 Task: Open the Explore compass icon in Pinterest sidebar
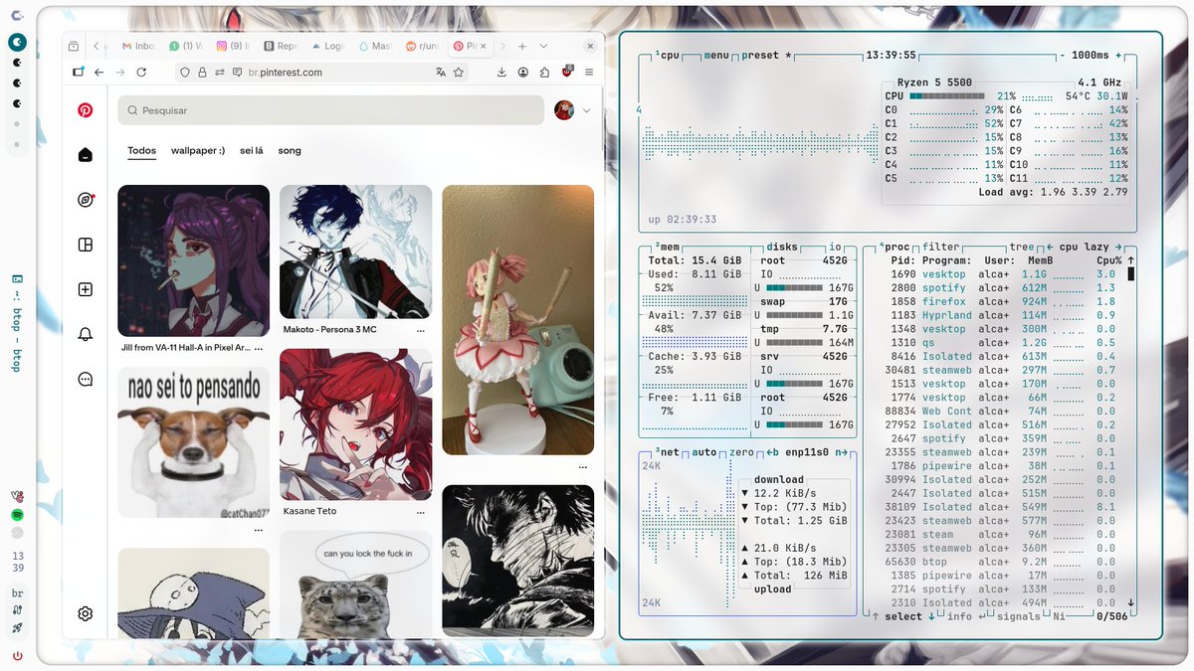[86, 200]
